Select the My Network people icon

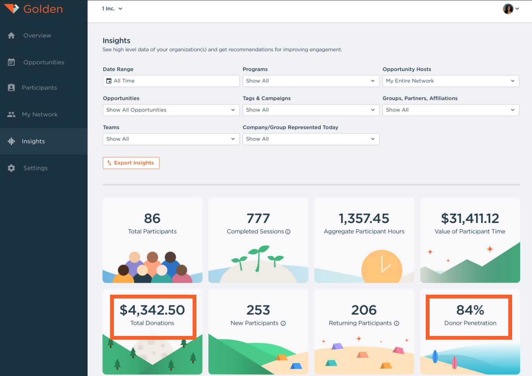(11, 114)
